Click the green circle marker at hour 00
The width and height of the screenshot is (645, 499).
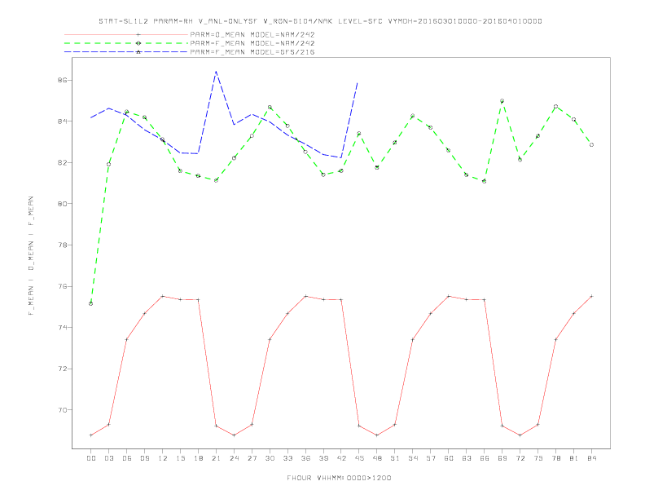[x=91, y=304]
